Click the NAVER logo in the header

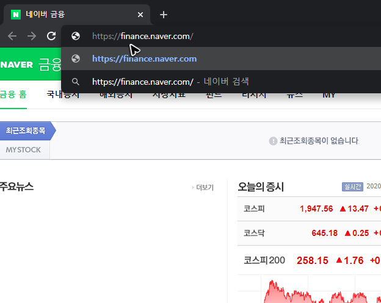[x=16, y=65]
